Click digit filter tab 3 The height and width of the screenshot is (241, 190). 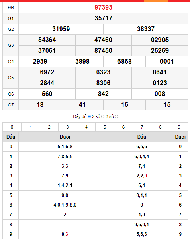tap(68, 127)
